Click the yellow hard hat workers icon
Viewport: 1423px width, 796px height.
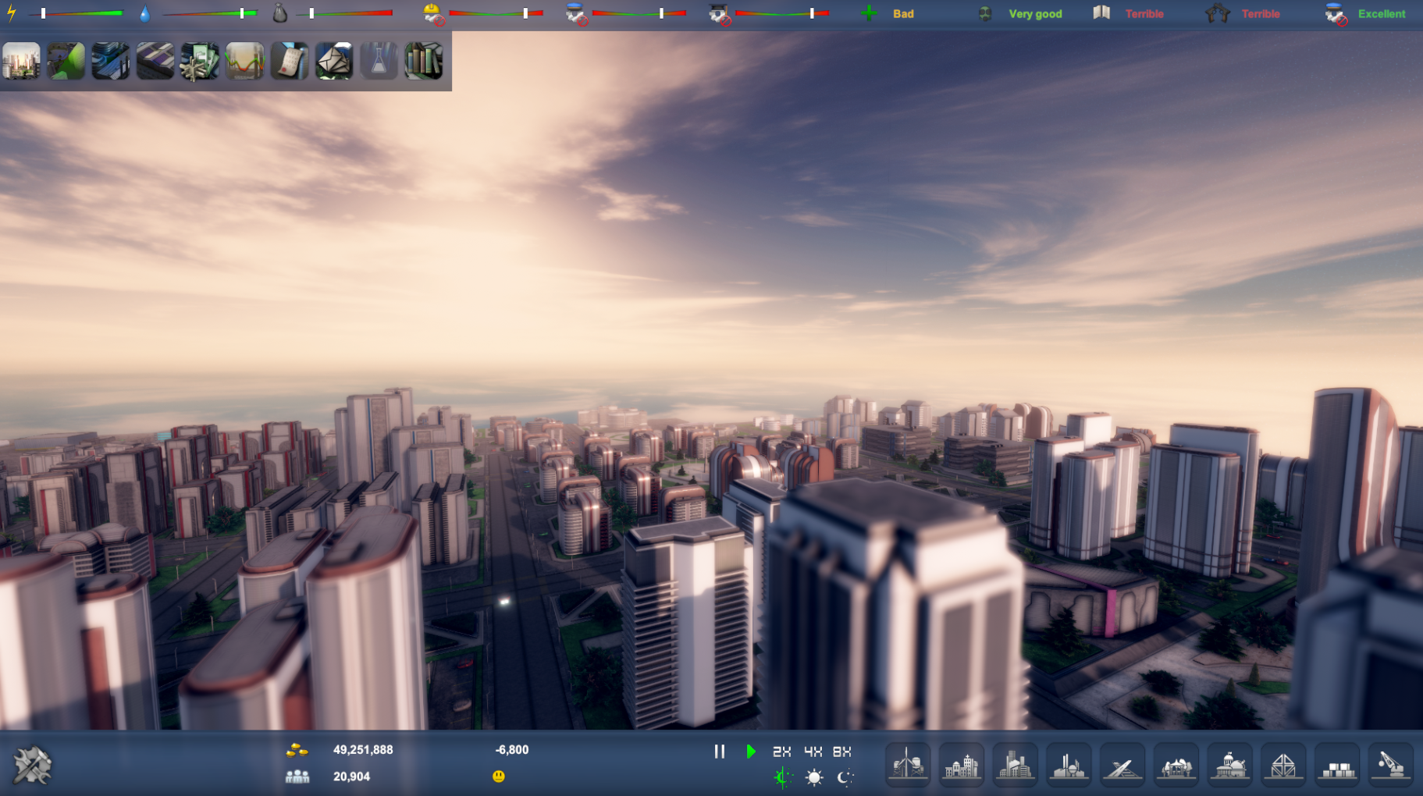click(433, 13)
